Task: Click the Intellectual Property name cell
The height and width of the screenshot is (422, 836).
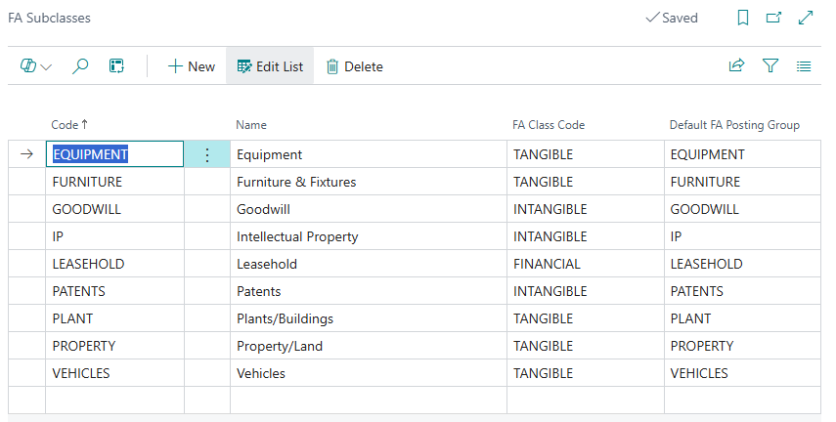Action: (x=369, y=236)
